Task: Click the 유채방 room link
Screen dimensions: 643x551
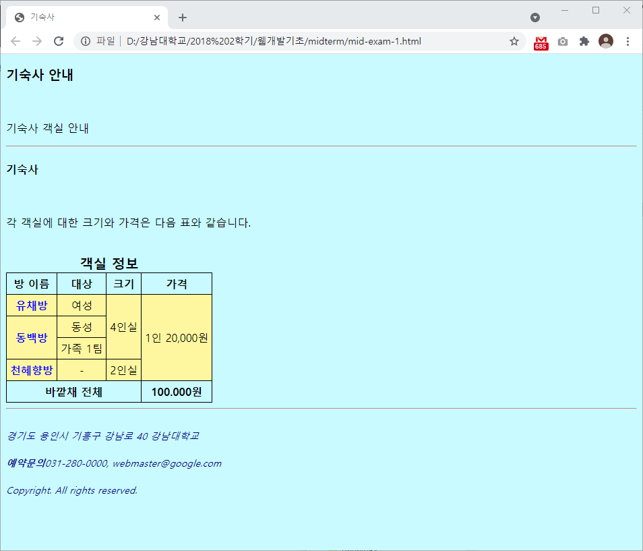Action: click(x=31, y=305)
